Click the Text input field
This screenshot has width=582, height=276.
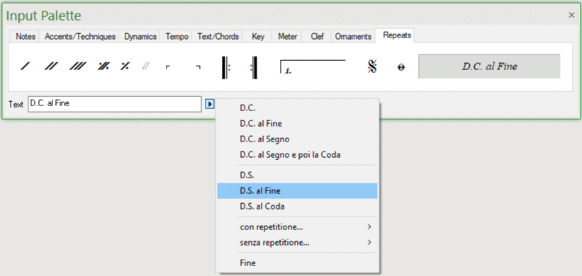coord(115,104)
